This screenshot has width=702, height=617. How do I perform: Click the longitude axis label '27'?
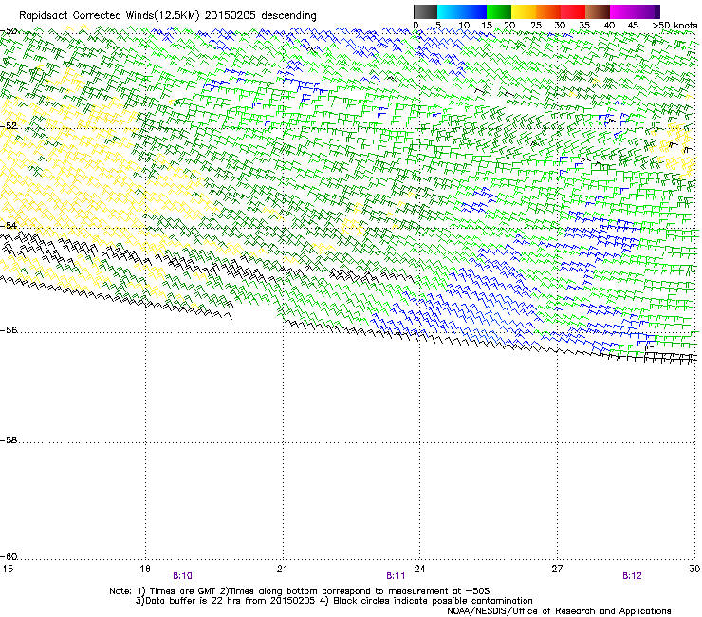click(557, 569)
